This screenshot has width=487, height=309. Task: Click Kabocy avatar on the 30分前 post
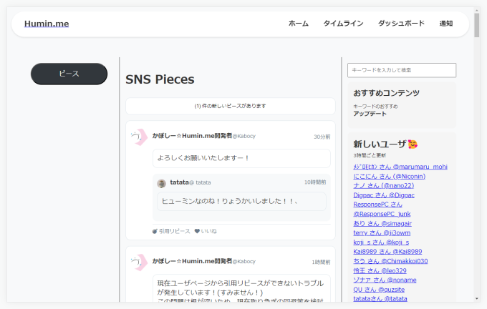(x=139, y=137)
